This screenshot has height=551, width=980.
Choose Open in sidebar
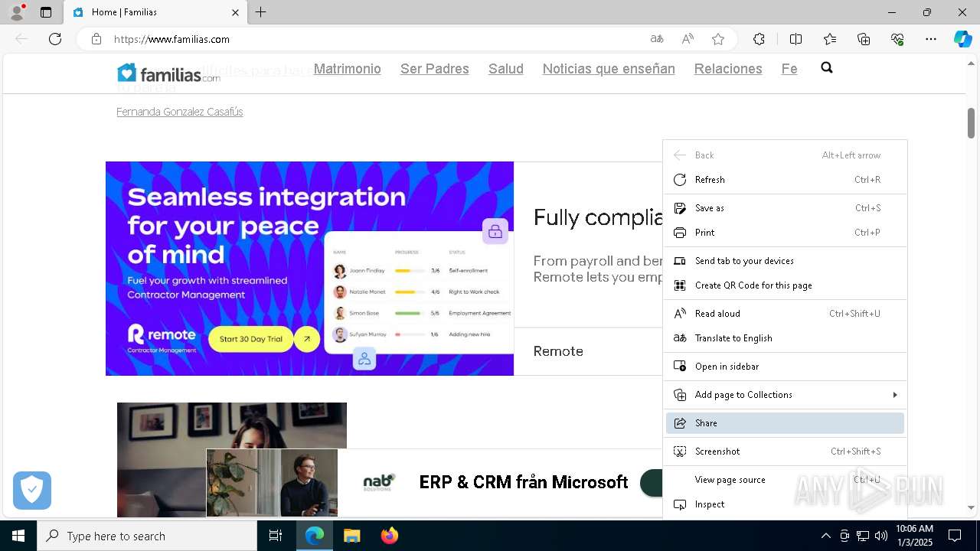(x=785, y=367)
